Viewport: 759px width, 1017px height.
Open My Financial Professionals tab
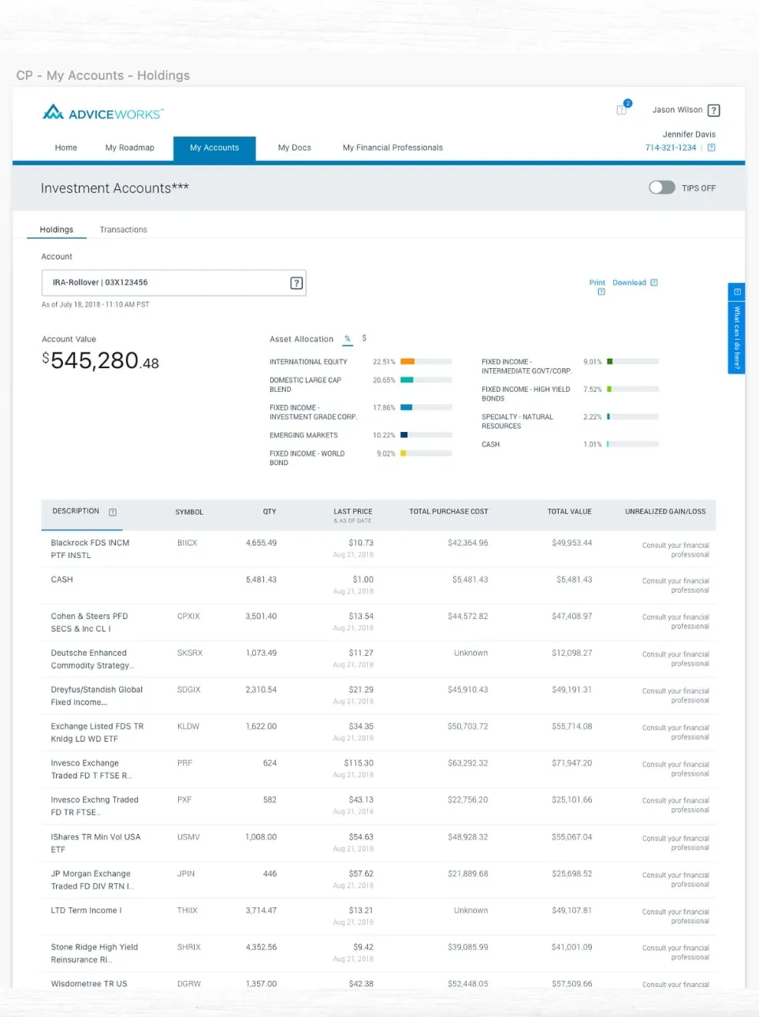click(393, 147)
